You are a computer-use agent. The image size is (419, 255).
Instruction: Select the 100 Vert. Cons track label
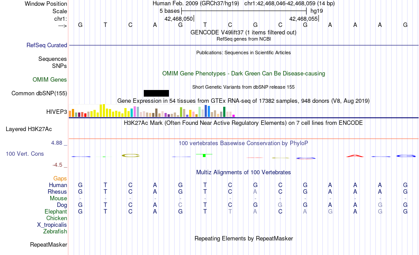point(25,154)
